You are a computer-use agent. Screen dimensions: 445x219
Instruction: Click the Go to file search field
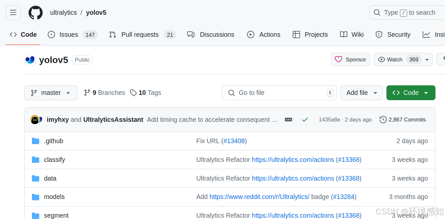[x=279, y=93]
